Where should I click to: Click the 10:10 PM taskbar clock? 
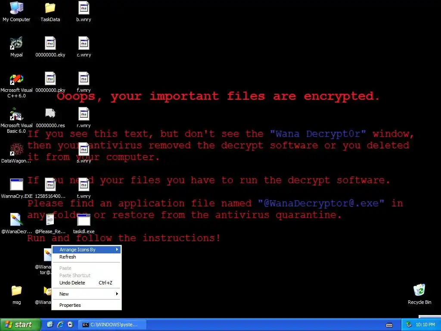coord(425,325)
